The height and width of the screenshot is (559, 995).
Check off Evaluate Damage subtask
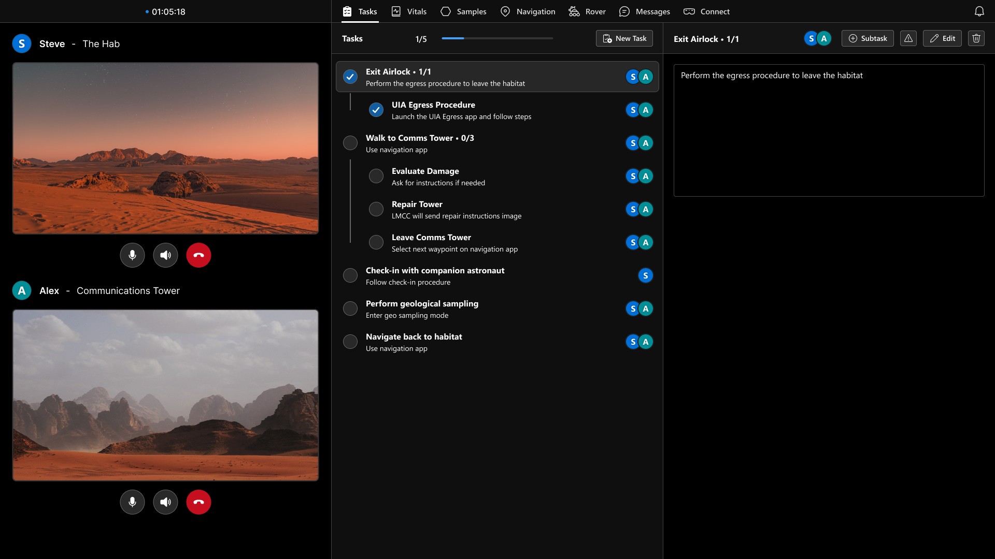(376, 176)
